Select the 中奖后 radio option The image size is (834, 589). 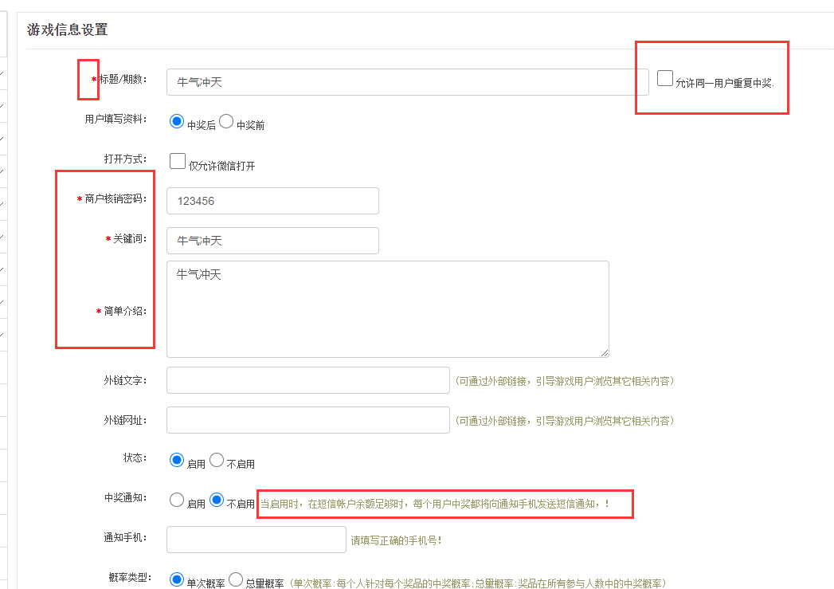point(178,121)
